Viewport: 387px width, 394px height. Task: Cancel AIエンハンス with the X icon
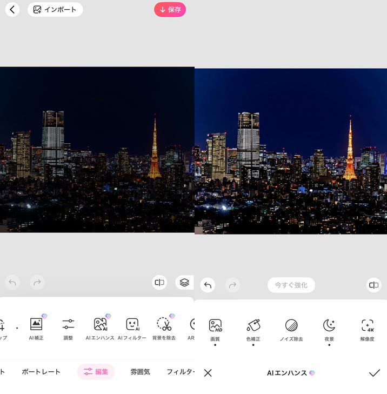[208, 373]
